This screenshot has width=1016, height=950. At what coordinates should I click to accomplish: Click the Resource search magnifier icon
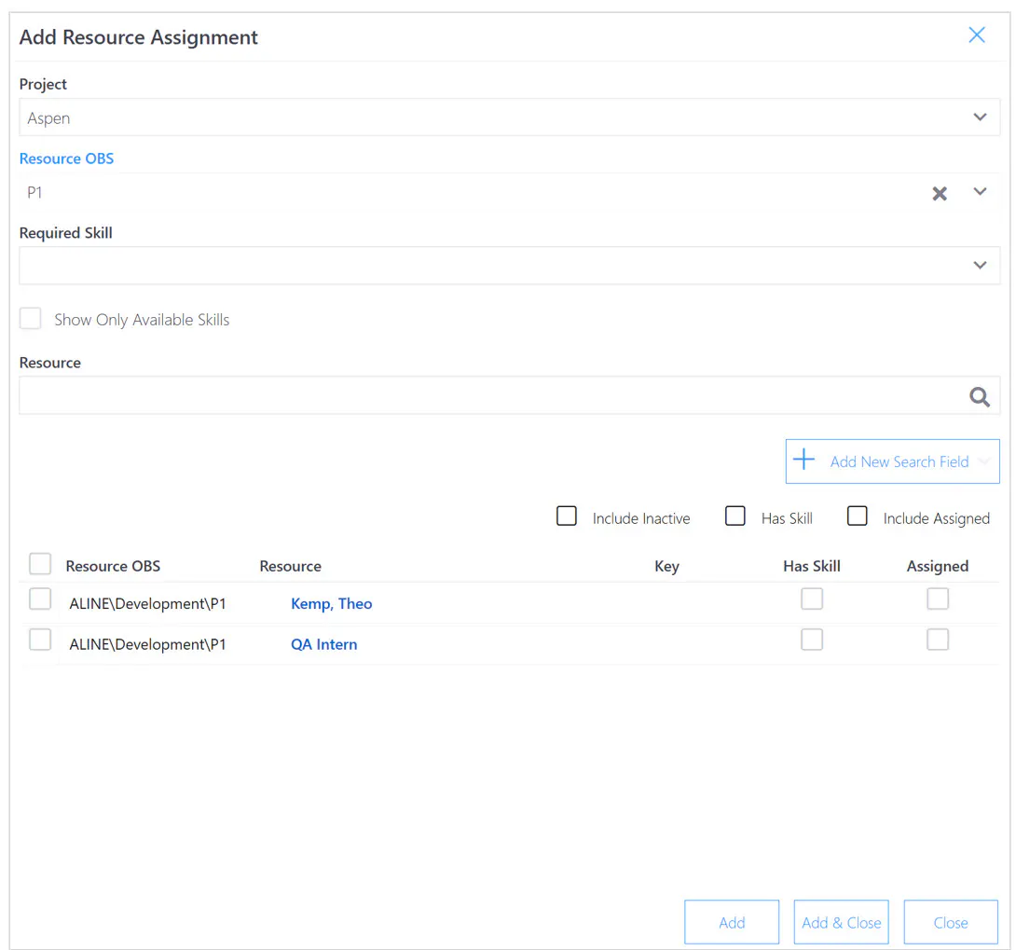979,396
